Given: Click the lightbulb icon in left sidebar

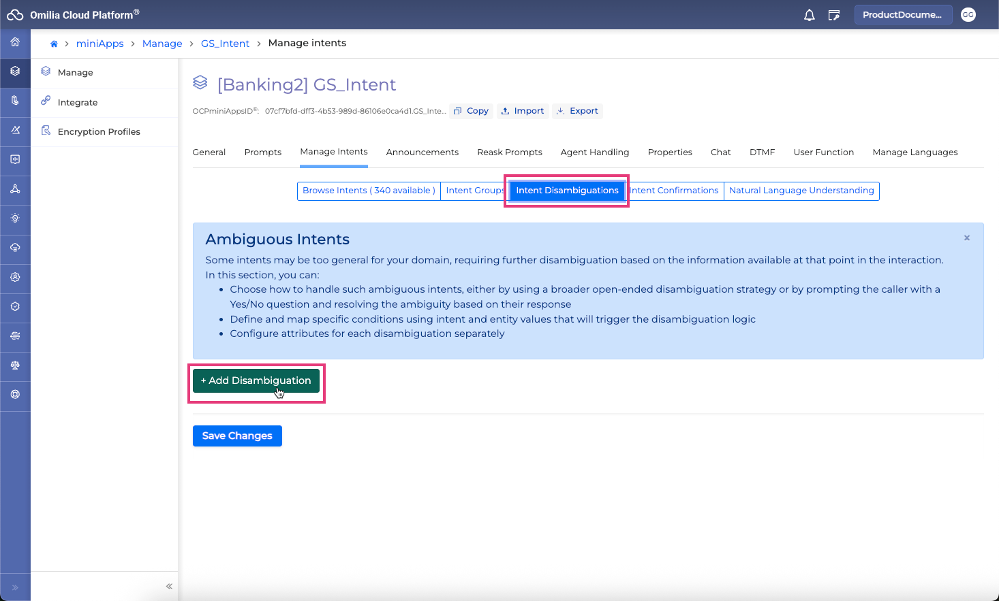Looking at the screenshot, I should point(15,218).
